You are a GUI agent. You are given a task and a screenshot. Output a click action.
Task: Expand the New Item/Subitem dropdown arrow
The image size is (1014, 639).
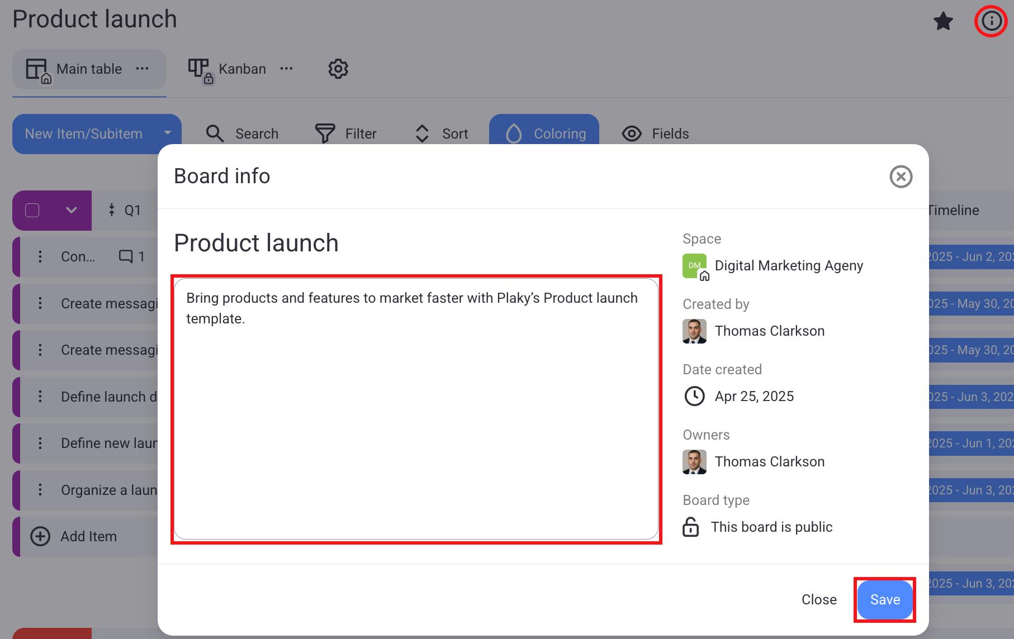[x=167, y=133]
